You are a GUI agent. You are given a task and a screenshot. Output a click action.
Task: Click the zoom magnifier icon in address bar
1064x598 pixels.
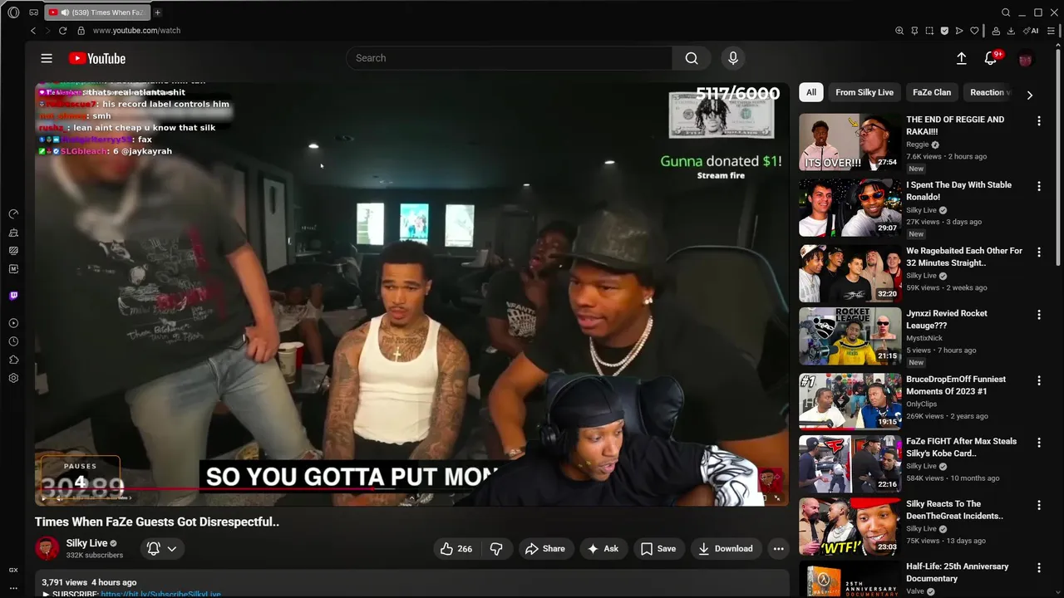click(899, 31)
